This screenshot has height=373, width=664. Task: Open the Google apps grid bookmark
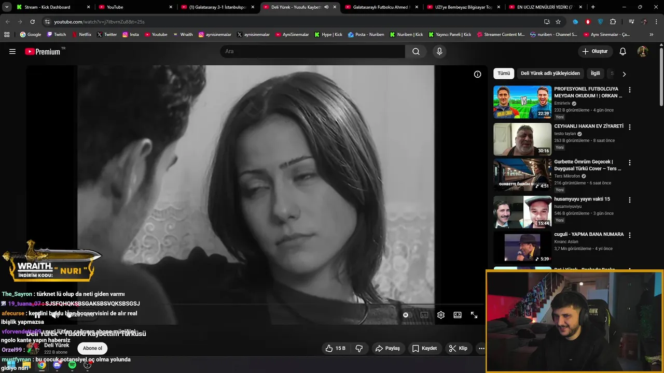[x=7, y=35]
